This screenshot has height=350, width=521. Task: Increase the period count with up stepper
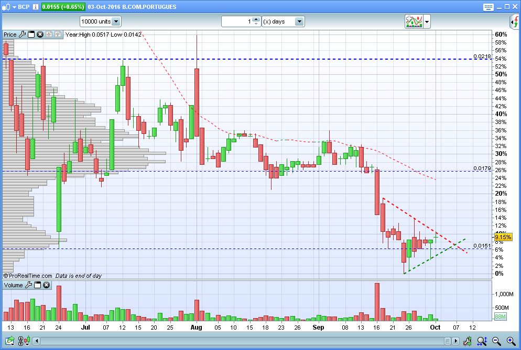coord(256,19)
